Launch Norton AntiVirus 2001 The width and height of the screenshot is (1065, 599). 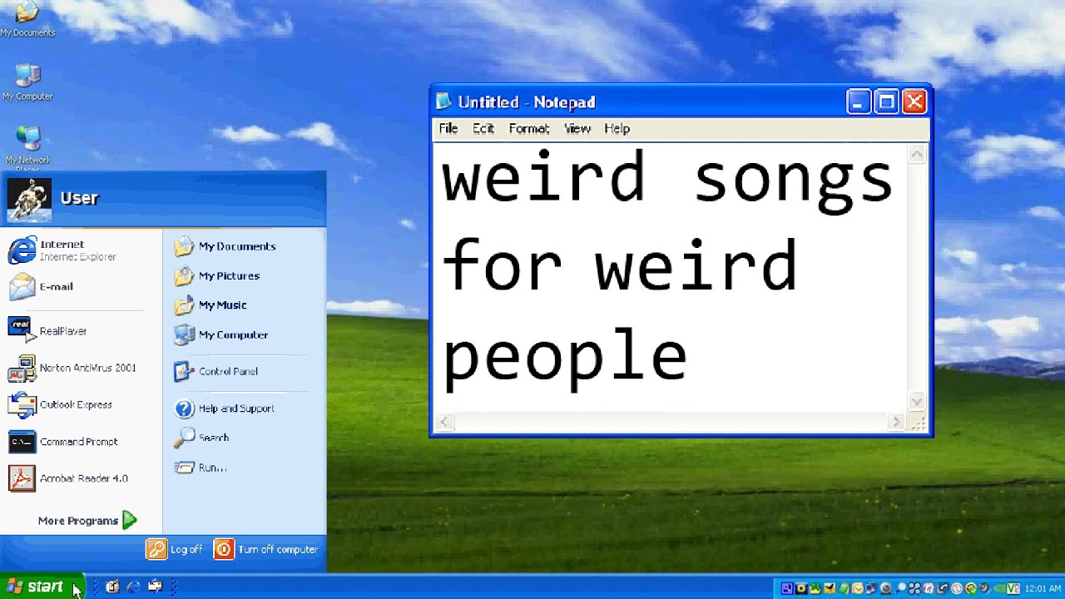coord(72,368)
